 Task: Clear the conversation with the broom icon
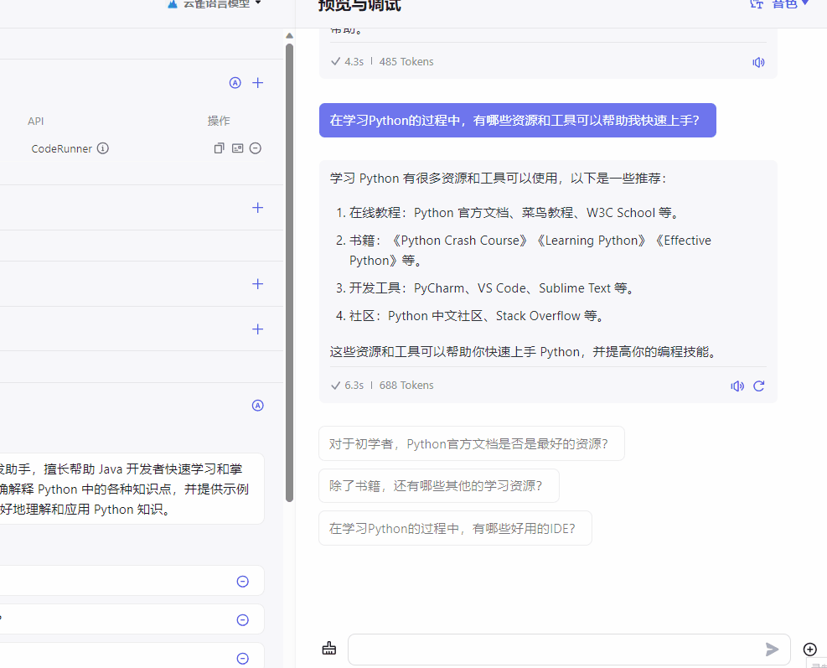tap(328, 648)
